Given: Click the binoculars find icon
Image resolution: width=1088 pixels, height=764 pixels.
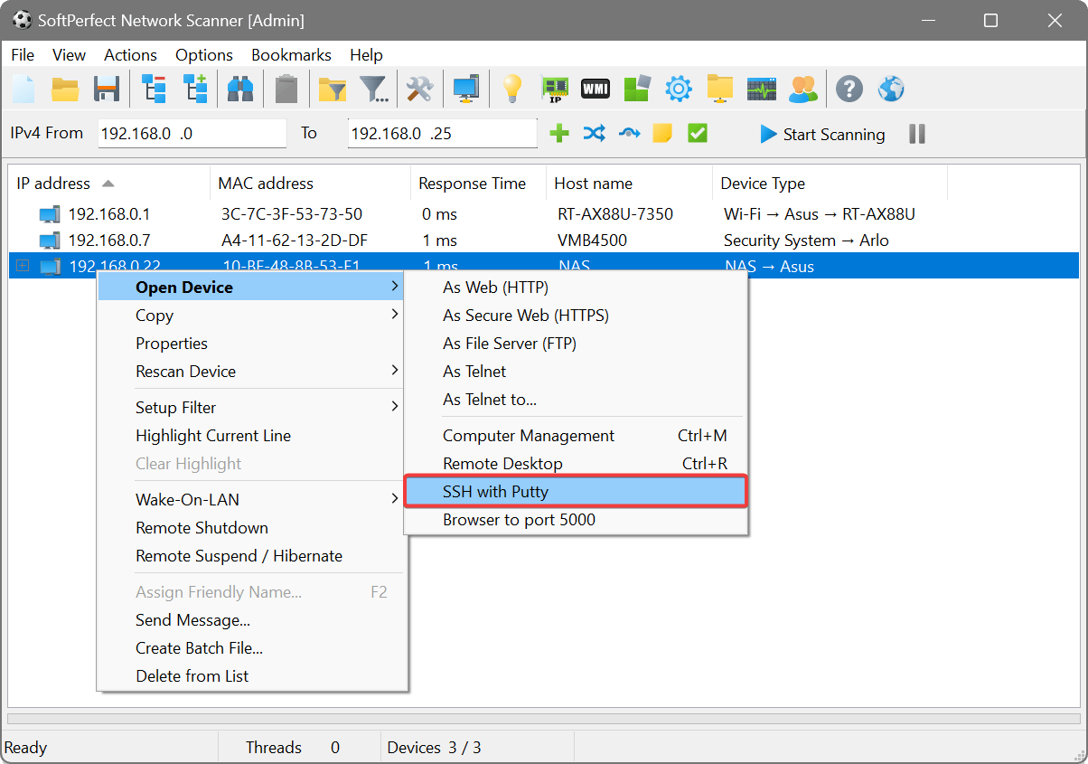Looking at the screenshot, I should [239, 89].
